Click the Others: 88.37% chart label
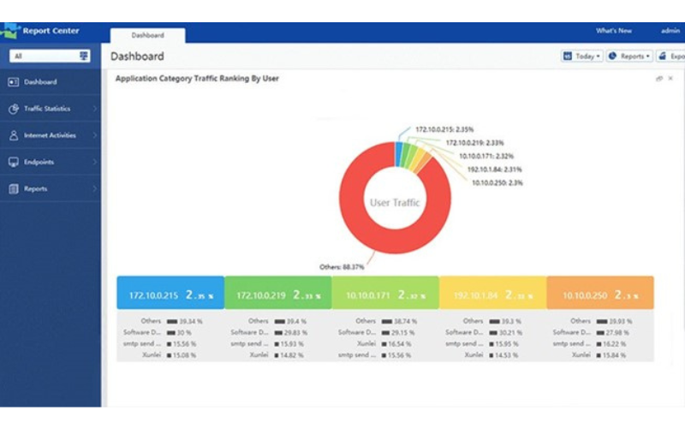 (342, 267)
